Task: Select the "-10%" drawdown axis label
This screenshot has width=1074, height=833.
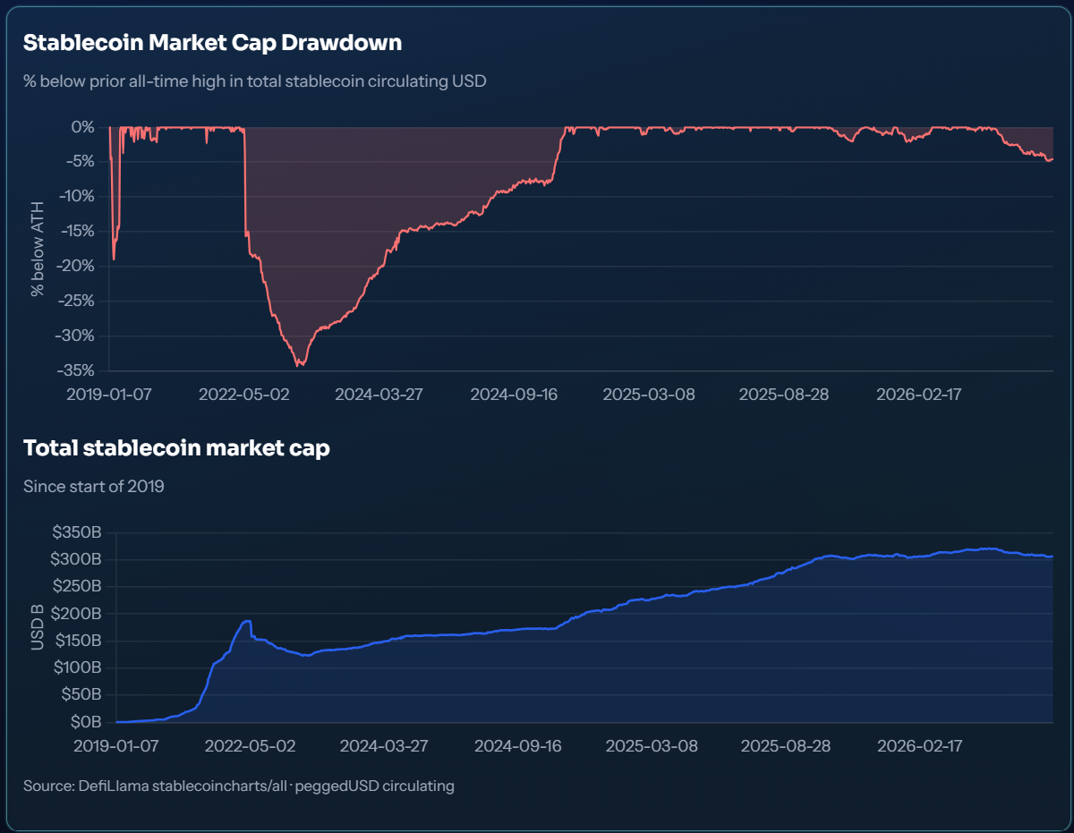Action: coord(75,197)
